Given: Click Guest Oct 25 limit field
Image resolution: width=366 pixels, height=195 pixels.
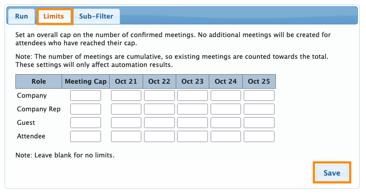Looking at the screenshot, I should click(x=259, y=123).
